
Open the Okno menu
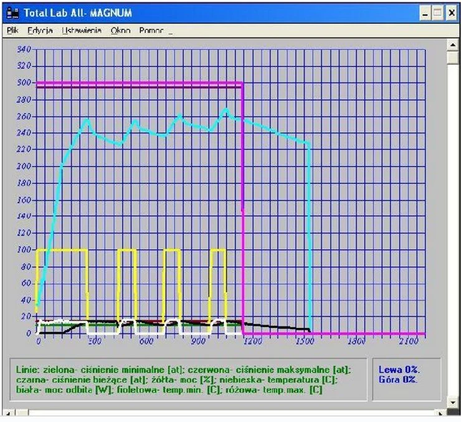120,30
